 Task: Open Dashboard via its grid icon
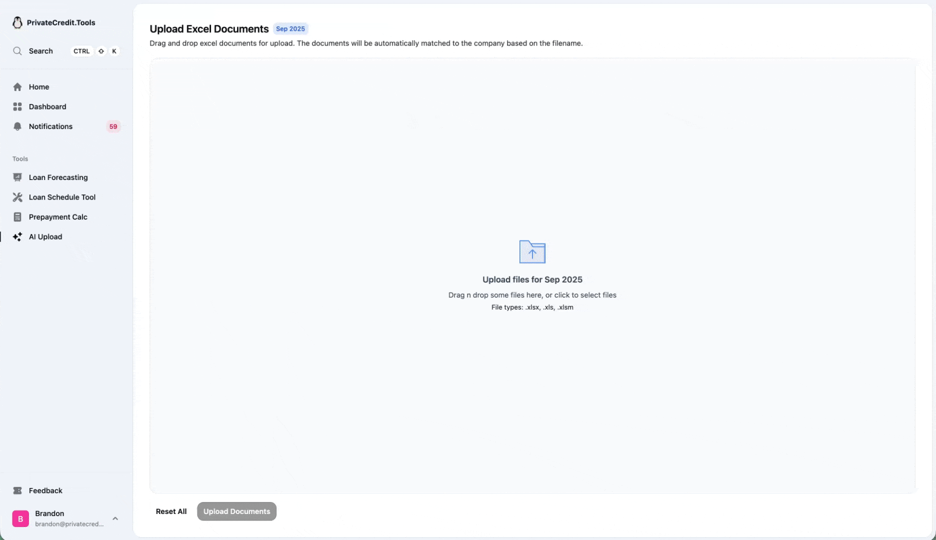click(x=17, y=106)
